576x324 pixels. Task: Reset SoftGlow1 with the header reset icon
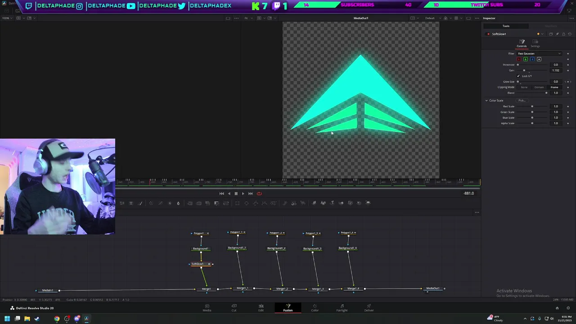pyautogui.click(x=570, y=34)
